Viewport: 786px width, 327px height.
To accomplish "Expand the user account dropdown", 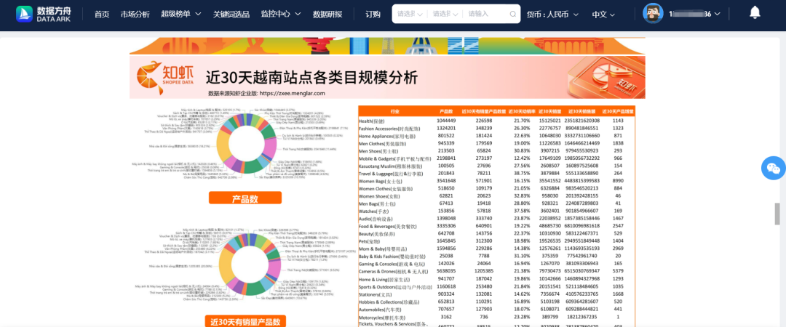I will pyautogui.click(x=694, y=14).
